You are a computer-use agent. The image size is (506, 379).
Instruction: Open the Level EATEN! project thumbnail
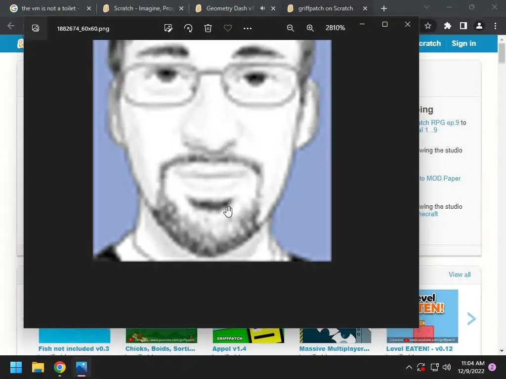pyautogui.click(x=439, y=316)
